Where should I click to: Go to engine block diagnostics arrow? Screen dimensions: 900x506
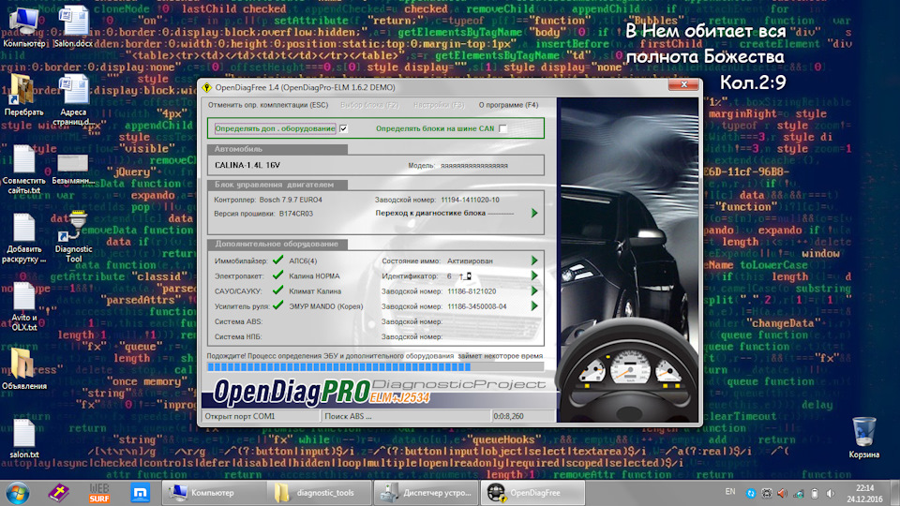coord(534,213)
